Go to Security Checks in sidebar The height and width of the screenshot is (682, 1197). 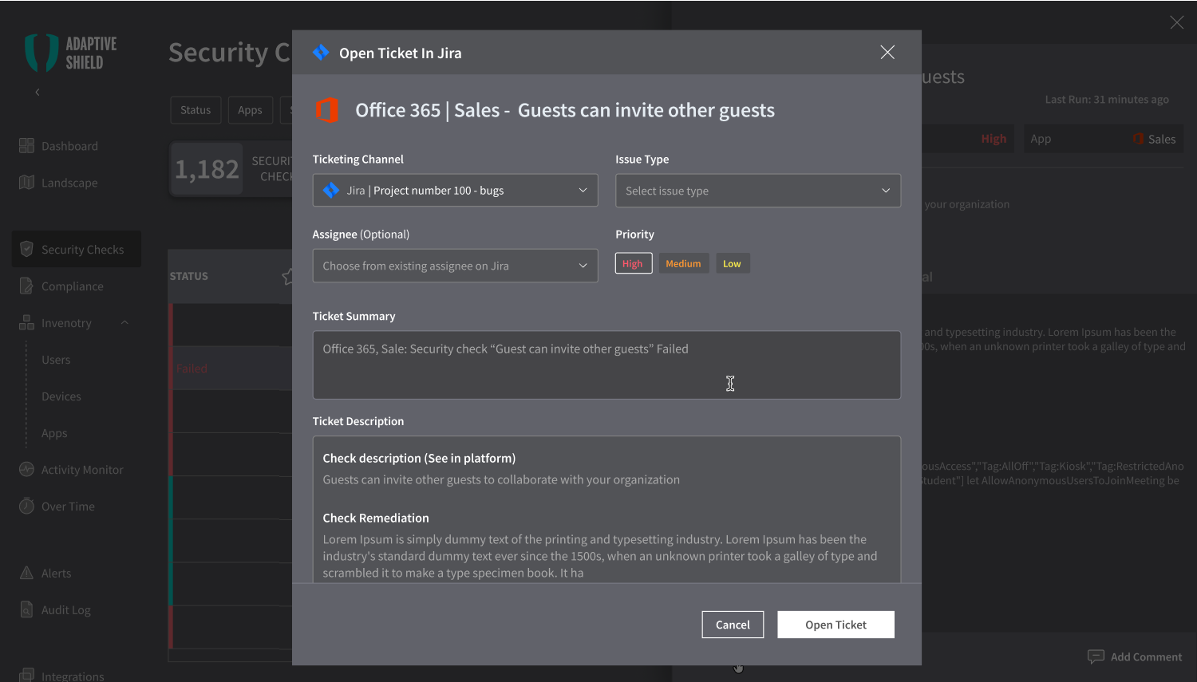click(x=77, y=250)
